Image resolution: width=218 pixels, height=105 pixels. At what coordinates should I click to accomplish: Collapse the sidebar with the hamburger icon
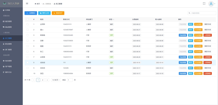[x=27, y=4]
